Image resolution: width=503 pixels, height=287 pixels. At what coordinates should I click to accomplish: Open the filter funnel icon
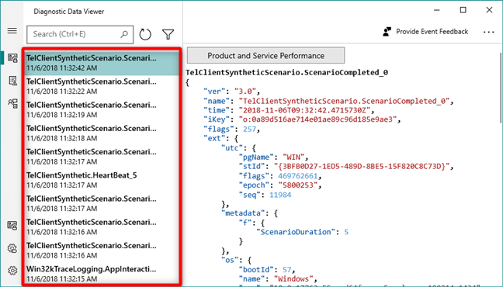[168, 34]
